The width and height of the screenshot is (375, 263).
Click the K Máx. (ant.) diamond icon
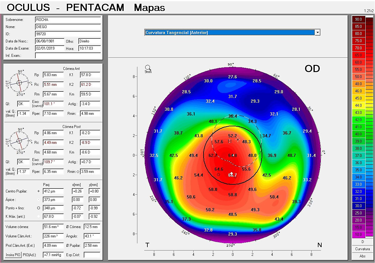click(38, 217)
